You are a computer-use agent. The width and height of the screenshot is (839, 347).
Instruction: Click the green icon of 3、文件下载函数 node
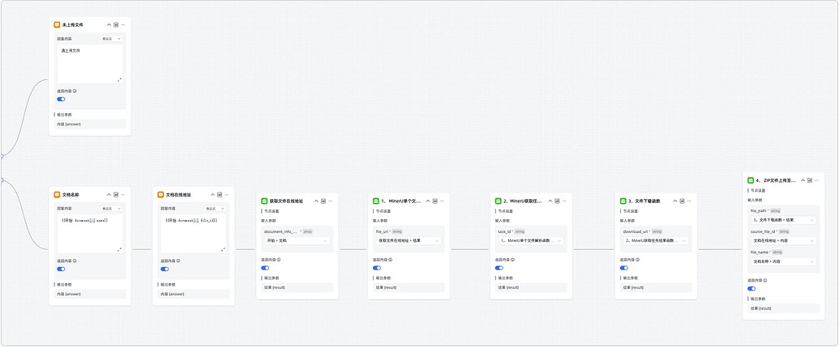click(x=623, y=201)
